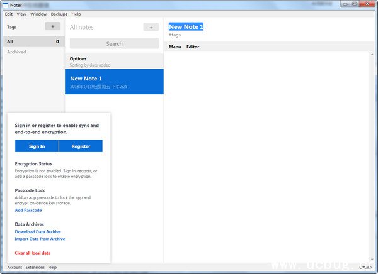The width and height of the screenshot is (378, 274).
Task: Click Download Data Archive link
Action: (x=38, y=232)
